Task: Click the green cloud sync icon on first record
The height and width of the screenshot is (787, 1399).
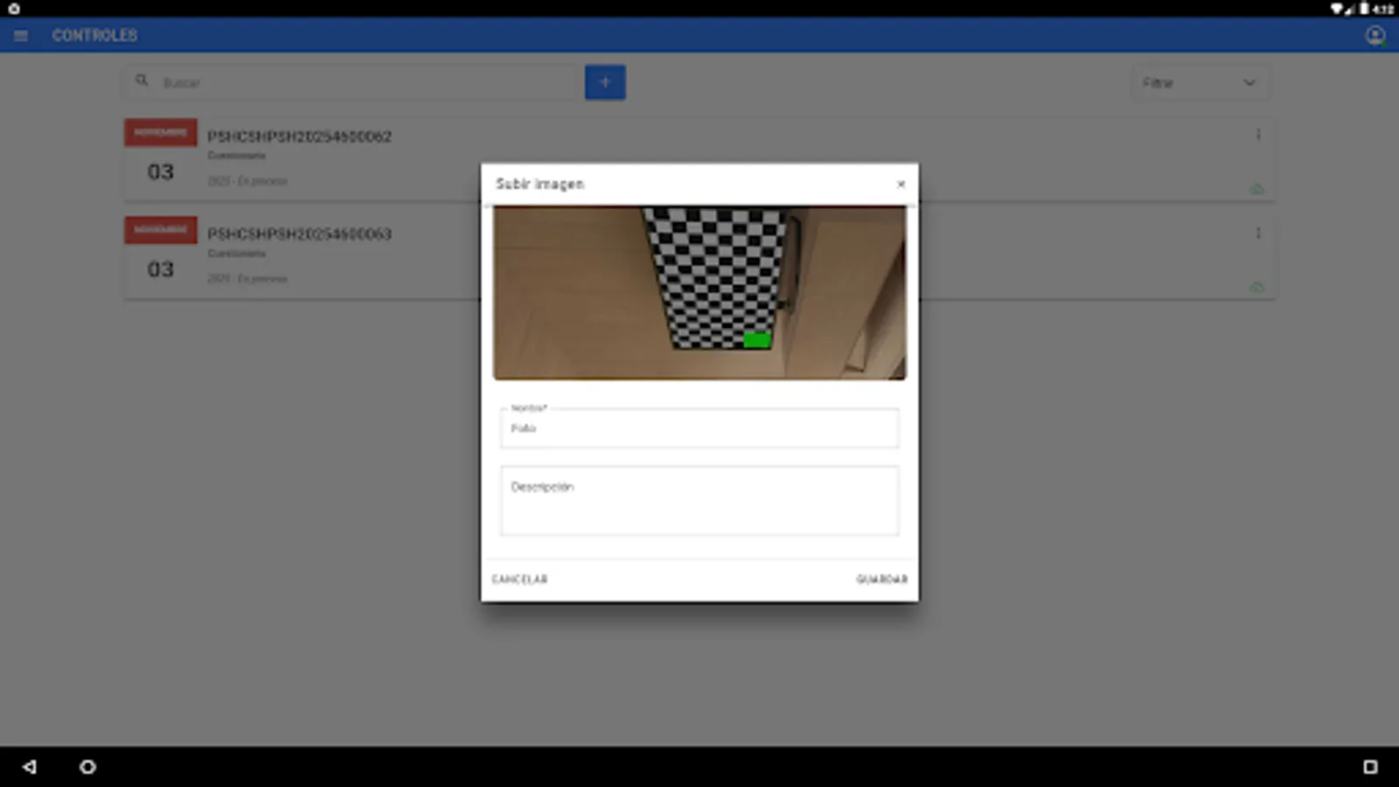Action: coord(1256,189)
